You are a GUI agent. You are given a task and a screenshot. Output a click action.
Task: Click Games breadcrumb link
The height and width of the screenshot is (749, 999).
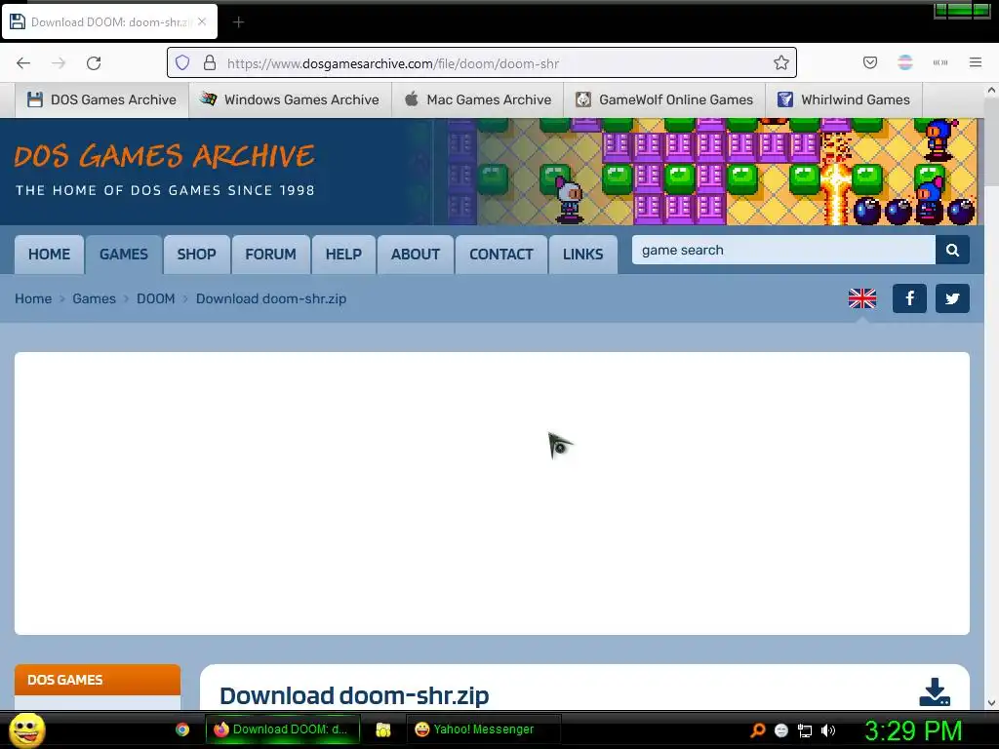95,298
